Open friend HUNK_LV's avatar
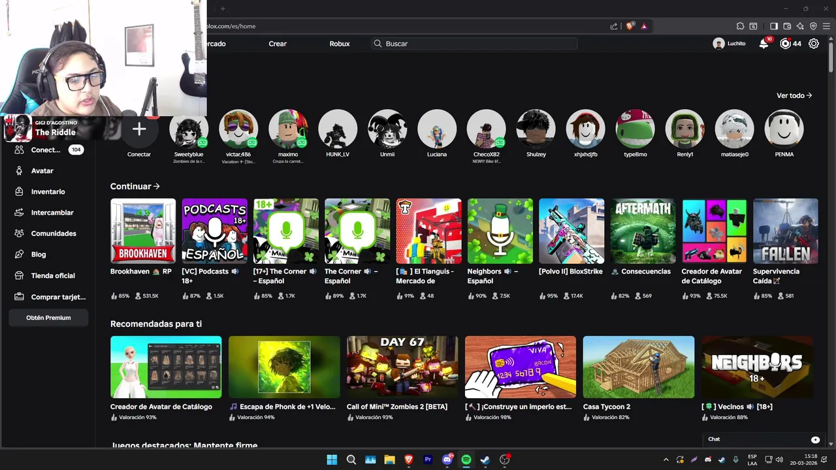Screen dimensions: 836x470 click(x=338, y=129)
